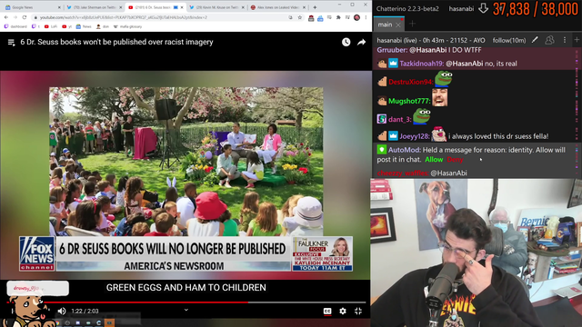
Task: Open the don bookmark
Action: 103,26
